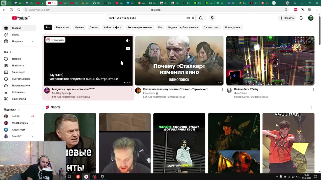The image size is (321, 180).
Task: Select the Новое для вас chip
Action: [233, 27]
